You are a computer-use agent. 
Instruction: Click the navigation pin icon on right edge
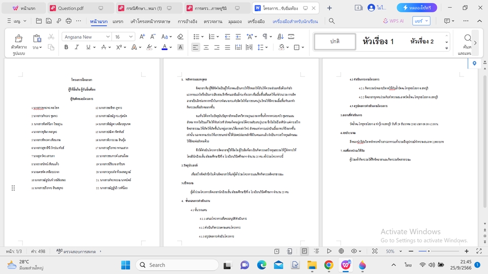tap(474, 63)
